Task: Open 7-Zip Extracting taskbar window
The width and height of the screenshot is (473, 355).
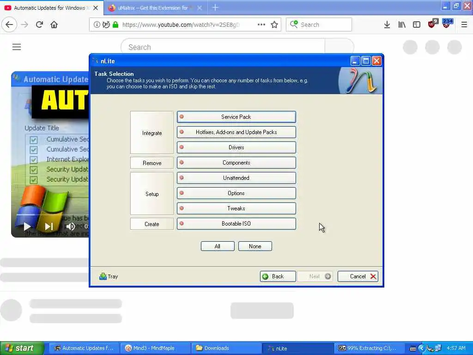Action: (x=369, y=348)
